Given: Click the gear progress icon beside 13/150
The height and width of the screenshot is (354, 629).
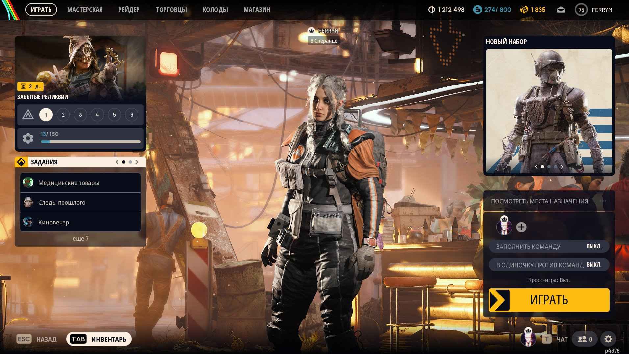Looking at the screenshot, I should pyautogui.click(x=28, y=138).
